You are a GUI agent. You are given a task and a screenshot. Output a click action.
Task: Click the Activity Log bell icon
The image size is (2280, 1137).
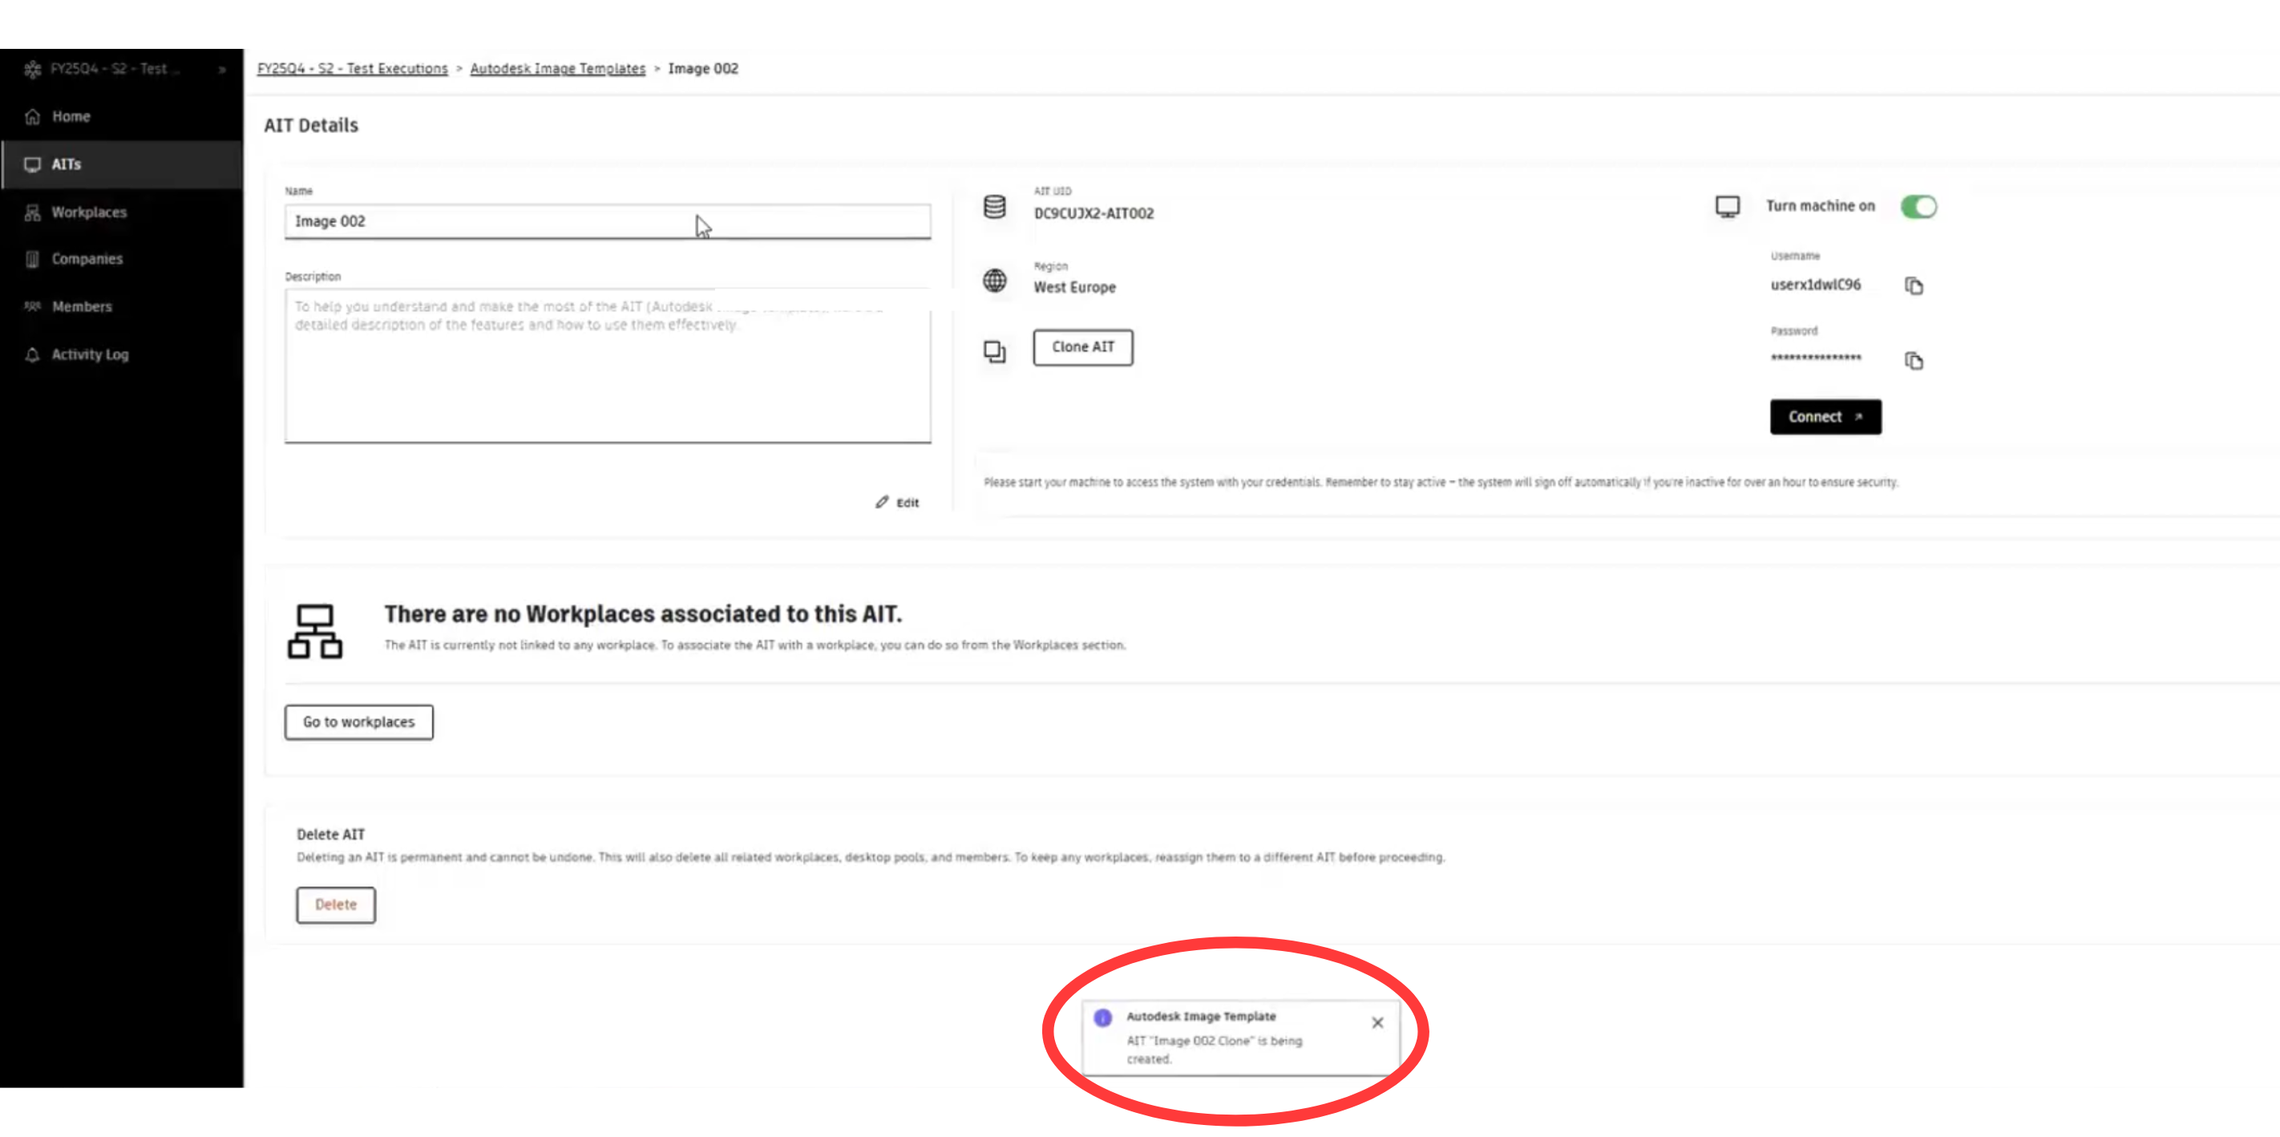(x=33, y=354)
